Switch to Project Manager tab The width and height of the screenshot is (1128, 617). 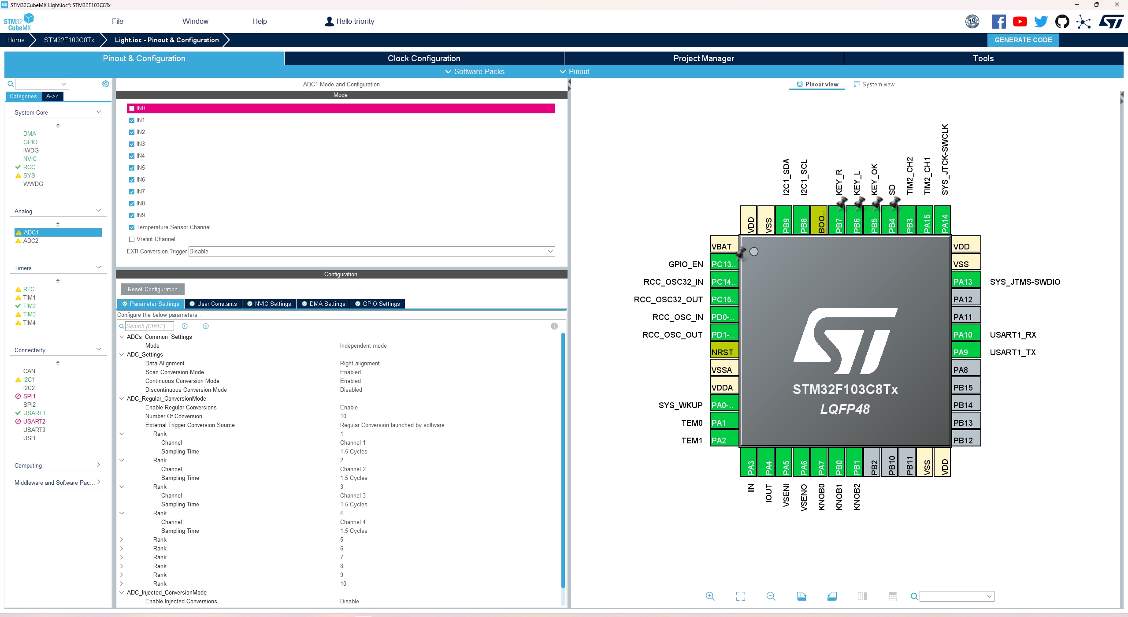[704, 58]
